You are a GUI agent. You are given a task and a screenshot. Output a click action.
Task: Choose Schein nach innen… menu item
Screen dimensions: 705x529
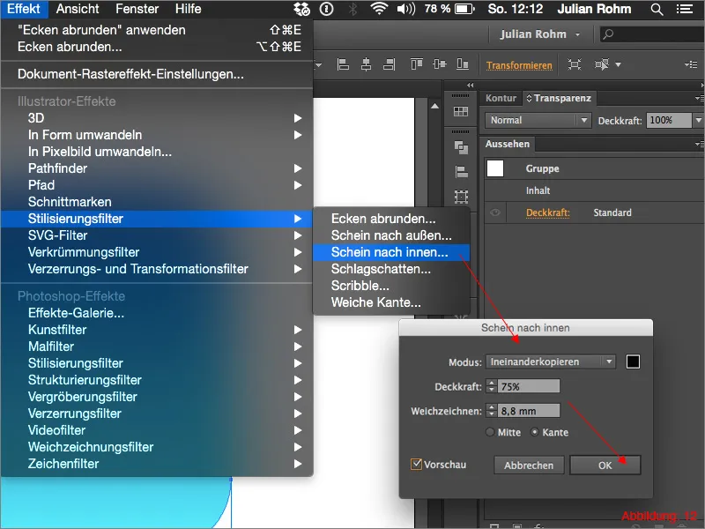391,252
